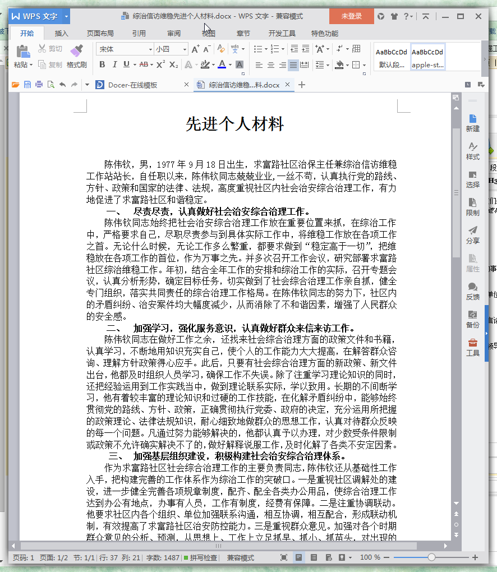
Task: Open the Docer-在线模板 document tab
Action: (x=132, y=85)
